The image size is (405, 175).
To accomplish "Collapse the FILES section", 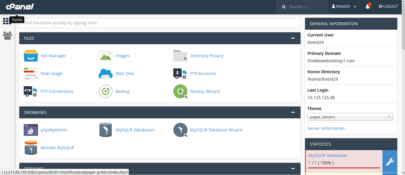I will [293, 38].
